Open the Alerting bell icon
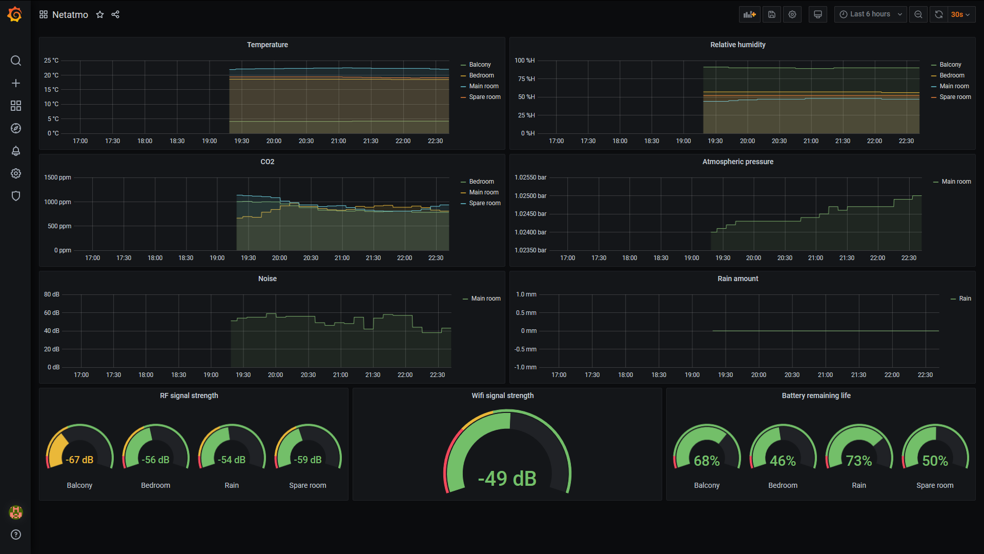 click(16, 151)
